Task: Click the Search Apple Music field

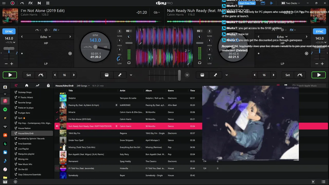Action: pyautogui.click(x=309, y=86)
